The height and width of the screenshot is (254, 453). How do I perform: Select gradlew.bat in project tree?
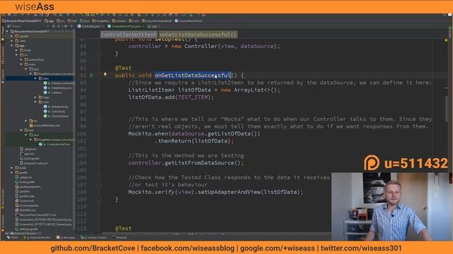point(25,196)
